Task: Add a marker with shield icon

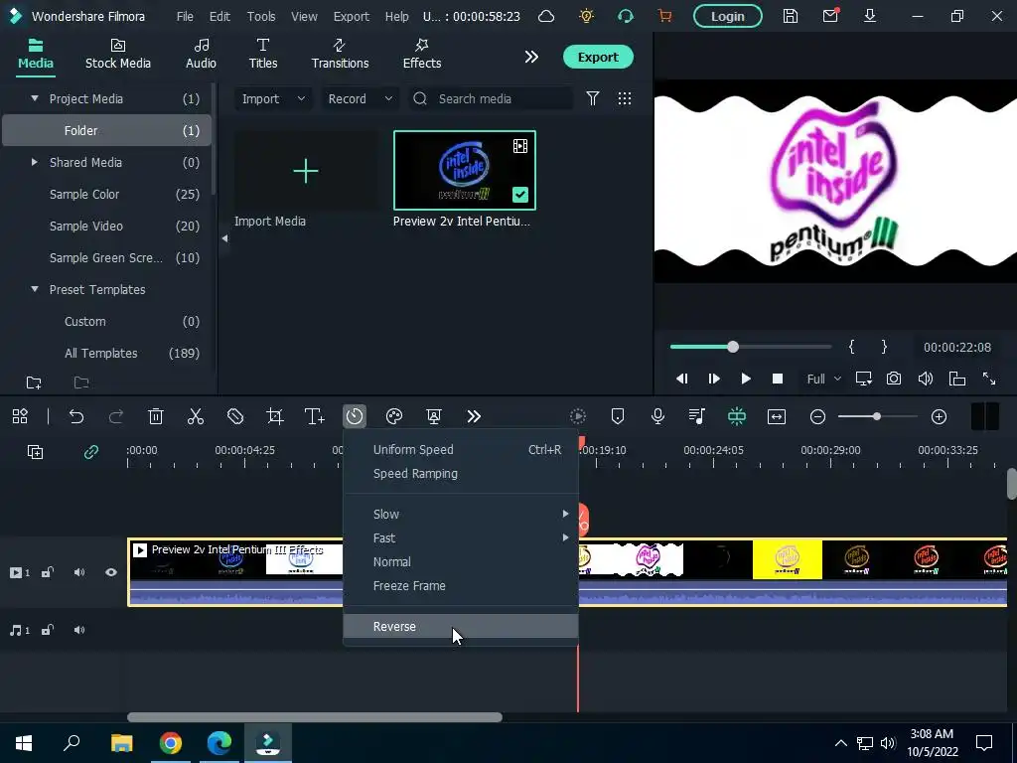Action: [x=618, y=416]
